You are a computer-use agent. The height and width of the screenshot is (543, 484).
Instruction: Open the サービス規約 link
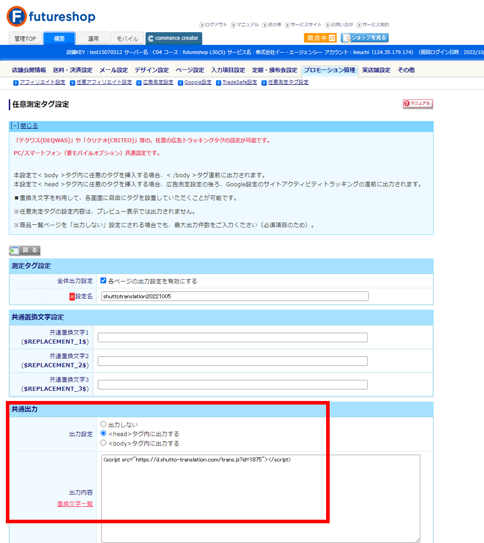click(x=375, y=25)
